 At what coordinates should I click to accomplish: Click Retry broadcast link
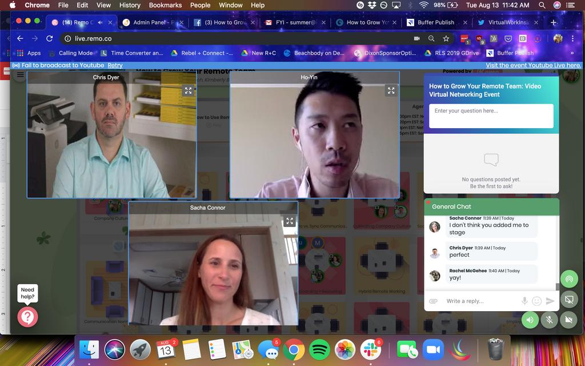tap(115, 65)
